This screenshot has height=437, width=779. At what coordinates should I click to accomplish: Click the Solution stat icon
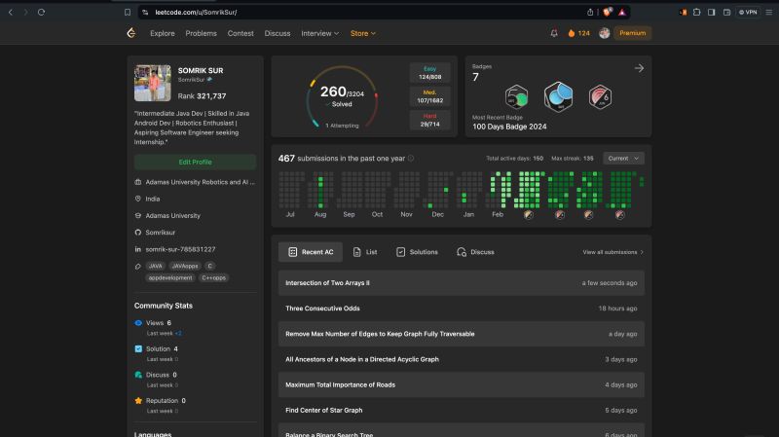coord(138,349)
